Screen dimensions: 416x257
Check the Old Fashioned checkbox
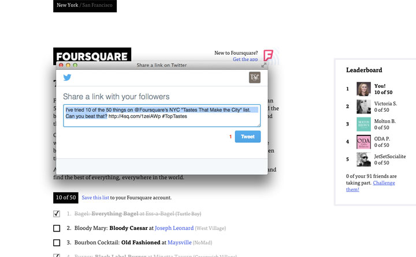(57, 243)
